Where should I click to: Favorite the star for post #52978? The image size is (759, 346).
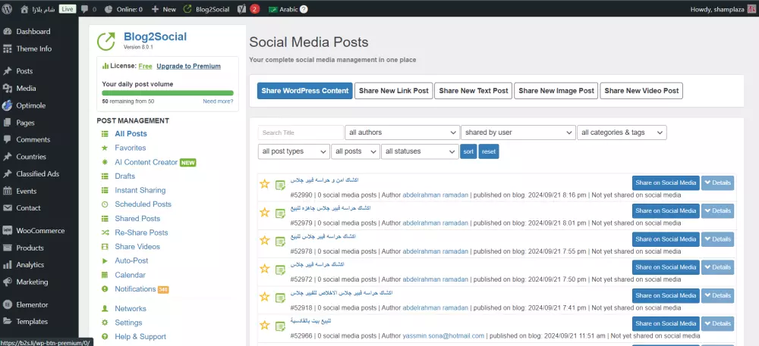264,240
